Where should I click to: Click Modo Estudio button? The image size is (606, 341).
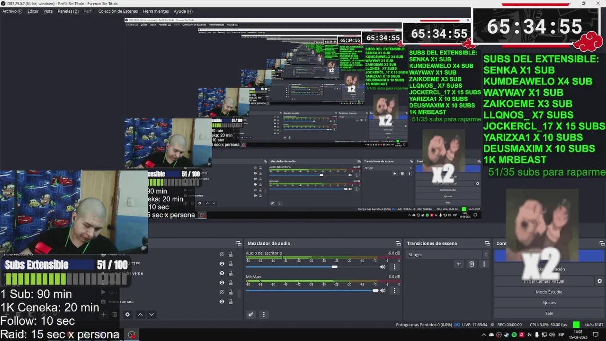point(549,292)
